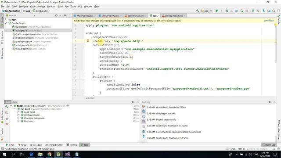
Task: Toggle the Favorites side tool window
Action: click(x=2, y=134)
